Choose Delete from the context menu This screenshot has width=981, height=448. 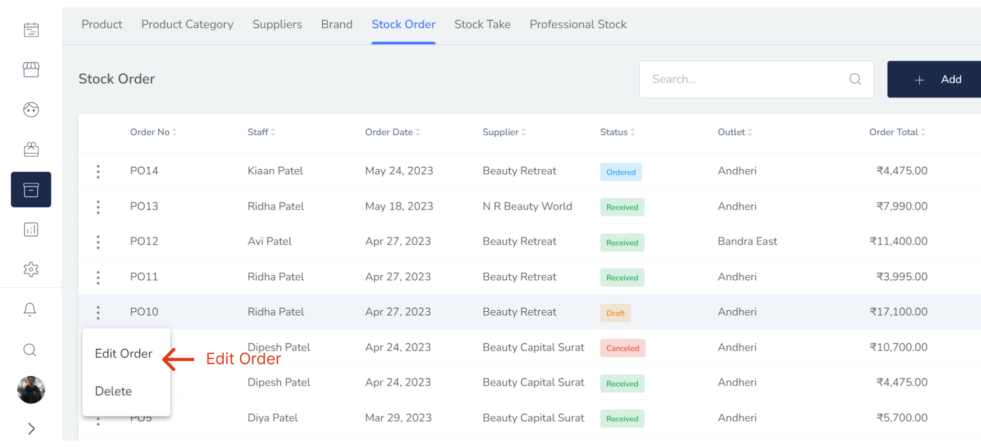pos(113,391)
